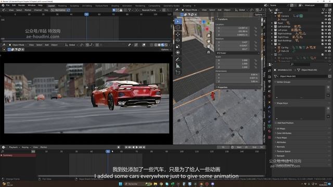The height and width of the screenshot is (187, 333).
Task: Click the Blender logo menu icon
Action: [3, 5]
